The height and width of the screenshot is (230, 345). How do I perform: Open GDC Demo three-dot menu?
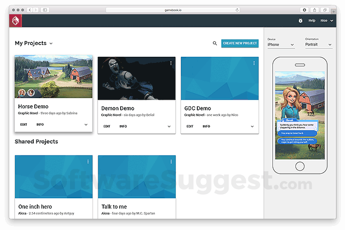tap(254, 63)
